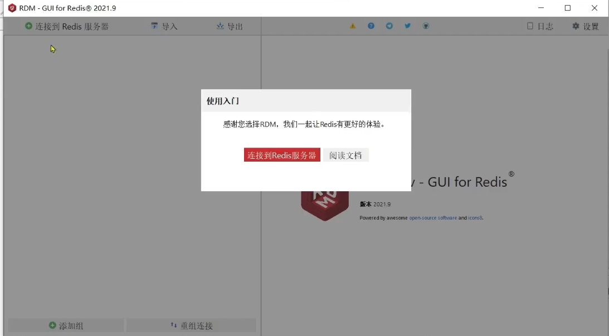Click the 添加组 button at bottom
Screen dimensions: 609x336
point(66,325)
